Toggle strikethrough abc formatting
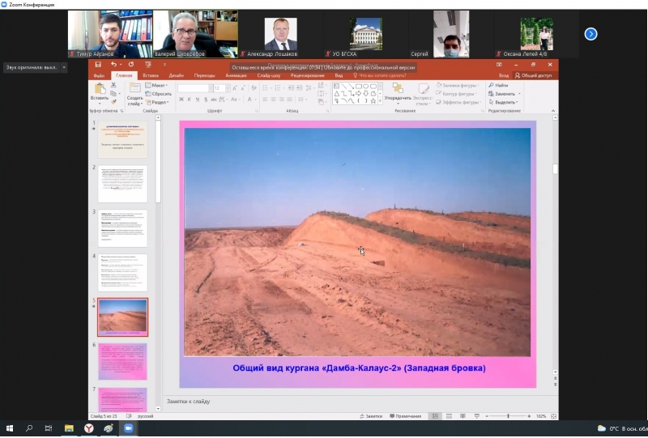The image size is (648, 438). (214, 99)
